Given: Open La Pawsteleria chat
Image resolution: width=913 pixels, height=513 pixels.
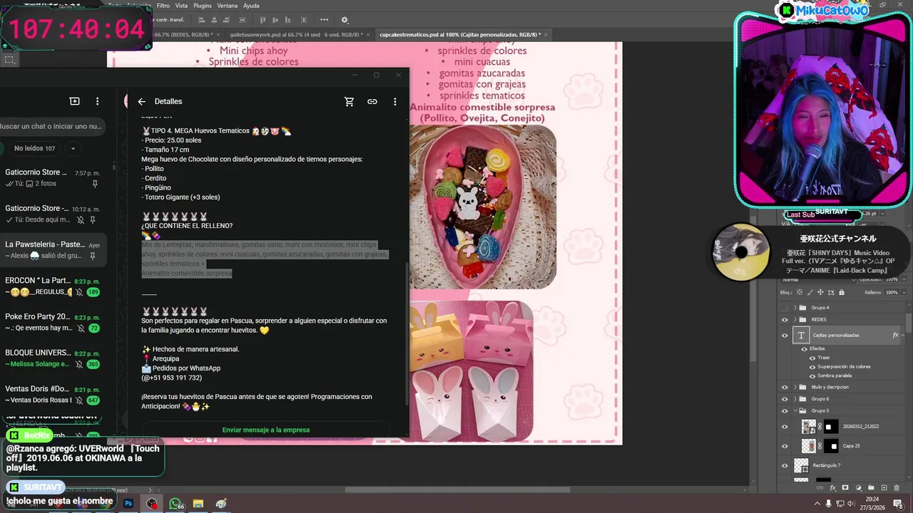Looking at the screenshot, I should coord(53,250).
